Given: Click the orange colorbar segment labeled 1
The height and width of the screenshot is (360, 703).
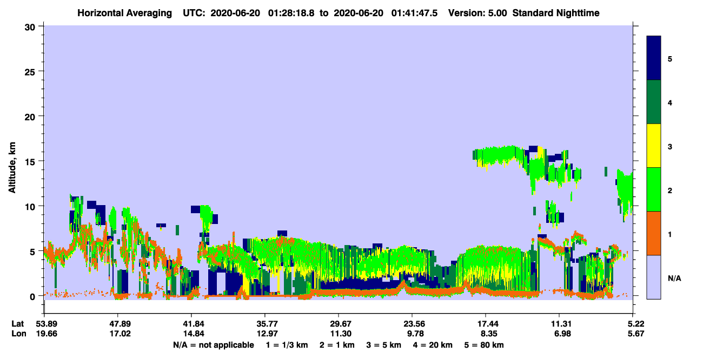Looking at the screenshot, I should click(654, 233).
